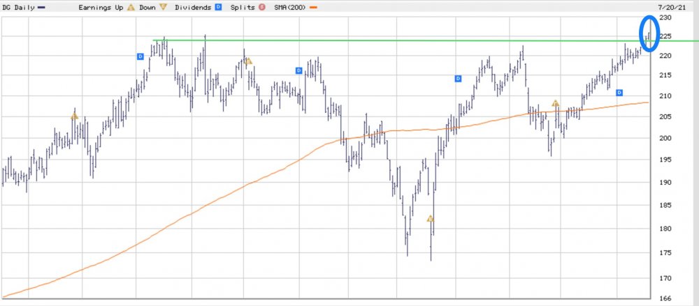Click the 195 price axis label
699x306 pixels.
tap(665, 159)
